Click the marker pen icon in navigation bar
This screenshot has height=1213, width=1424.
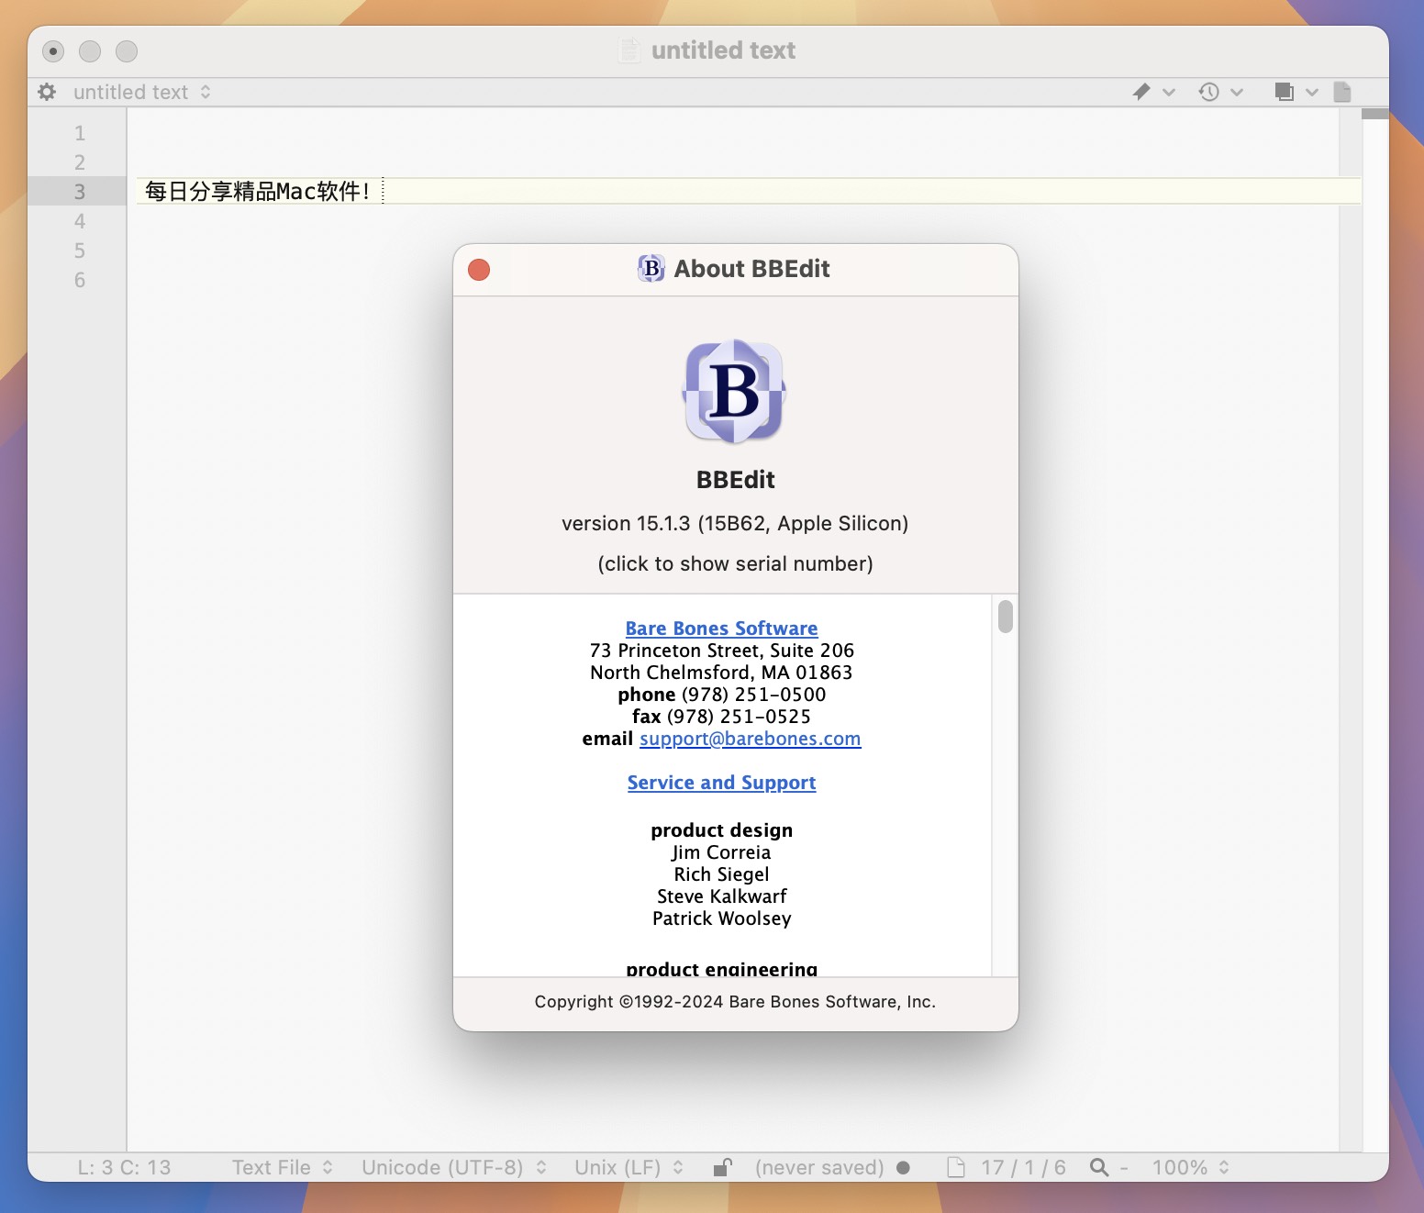(x=1141, y=92)
